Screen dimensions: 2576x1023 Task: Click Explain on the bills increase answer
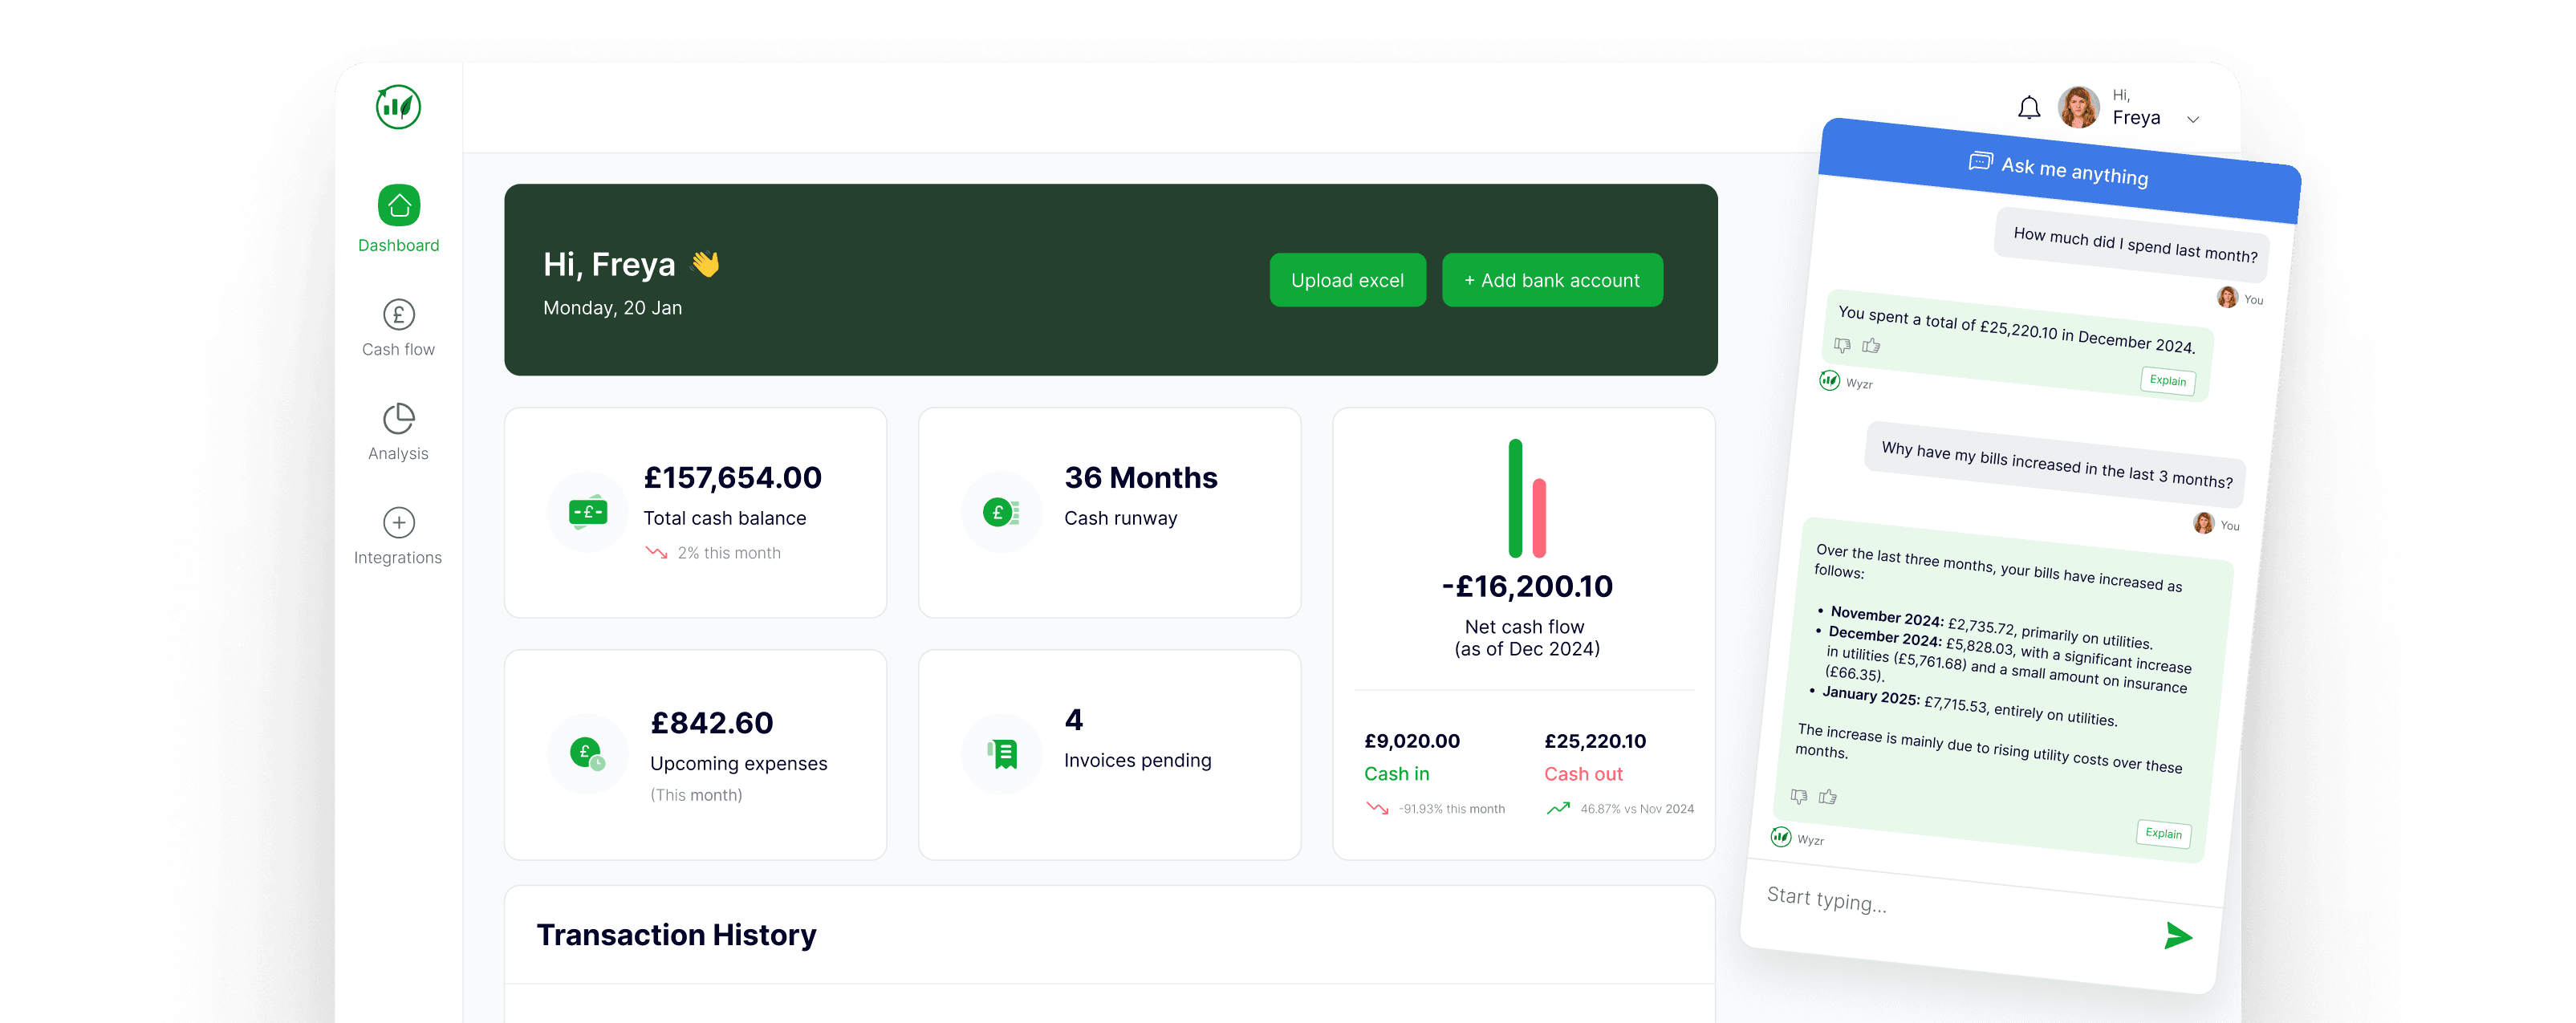click(x=2163, y=833)
